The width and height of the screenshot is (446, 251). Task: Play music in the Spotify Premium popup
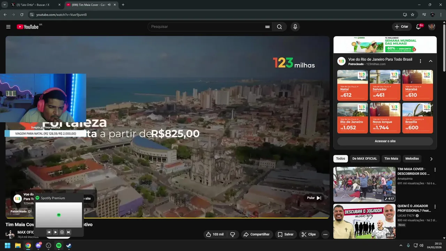(x=55, y=232)
